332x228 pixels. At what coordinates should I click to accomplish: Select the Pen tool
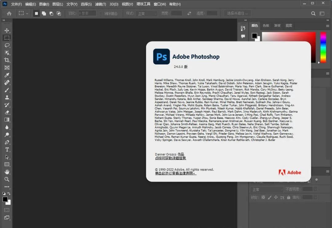[7, 142]
